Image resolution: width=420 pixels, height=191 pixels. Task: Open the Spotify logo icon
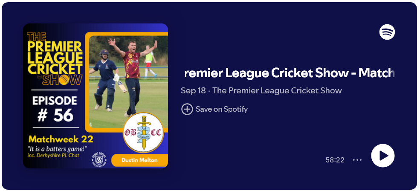coord(387,32)
